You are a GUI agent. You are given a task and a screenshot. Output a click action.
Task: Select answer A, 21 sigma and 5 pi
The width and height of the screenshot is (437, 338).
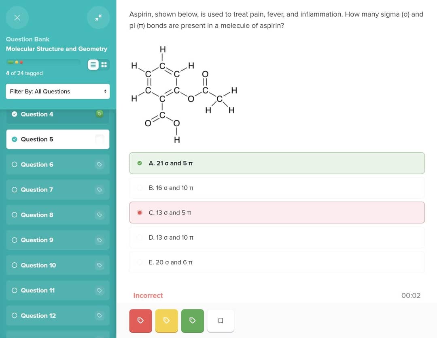coord(277,163)
